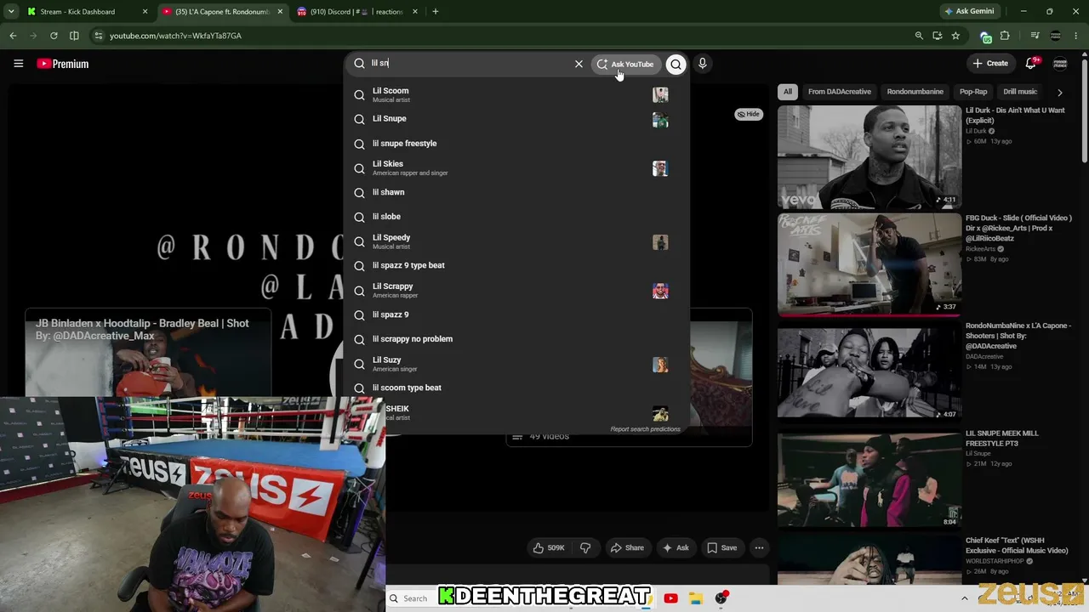
Task: Show more filter chips with right chevron
Action: click(x=1059, y=92)
